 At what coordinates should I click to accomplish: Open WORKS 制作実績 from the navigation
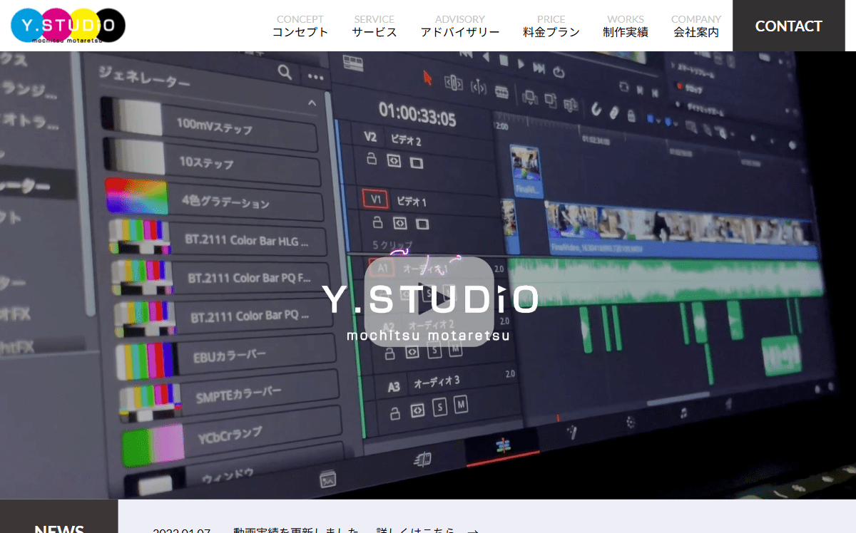626,26
